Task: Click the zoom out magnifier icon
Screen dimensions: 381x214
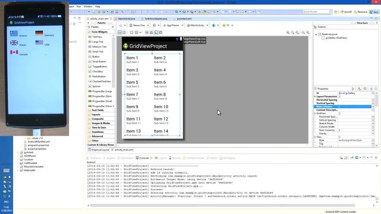Action: [x=303, y=33]
